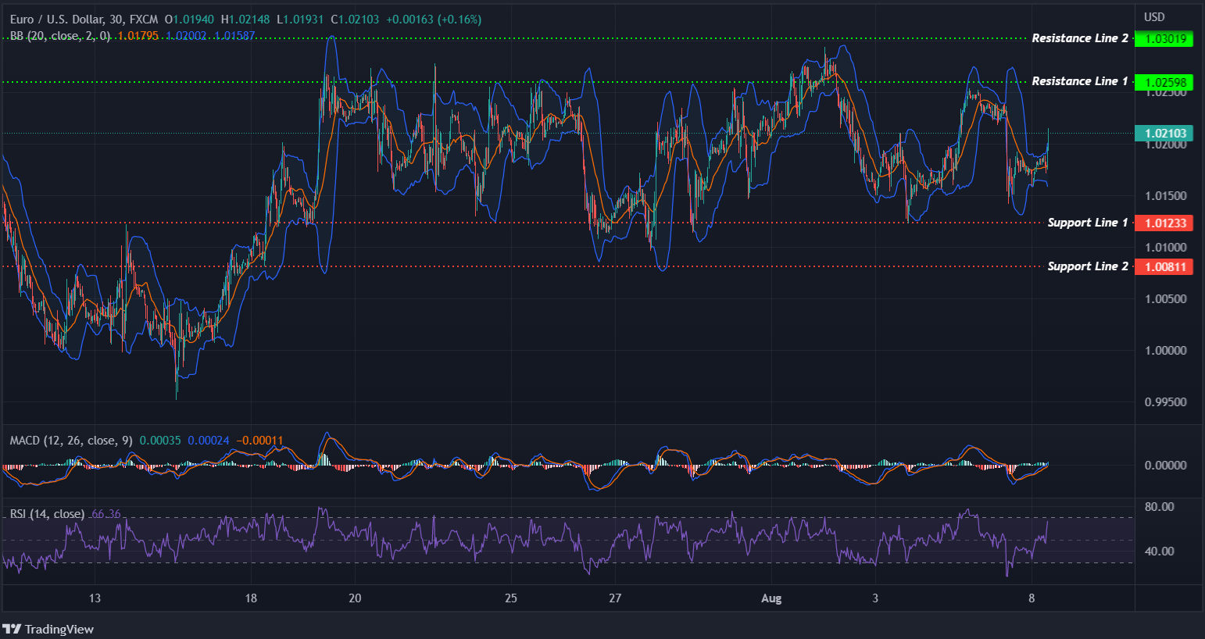
Task: Click the Aug label on the time axis
Action: click(x=772, y=598)
